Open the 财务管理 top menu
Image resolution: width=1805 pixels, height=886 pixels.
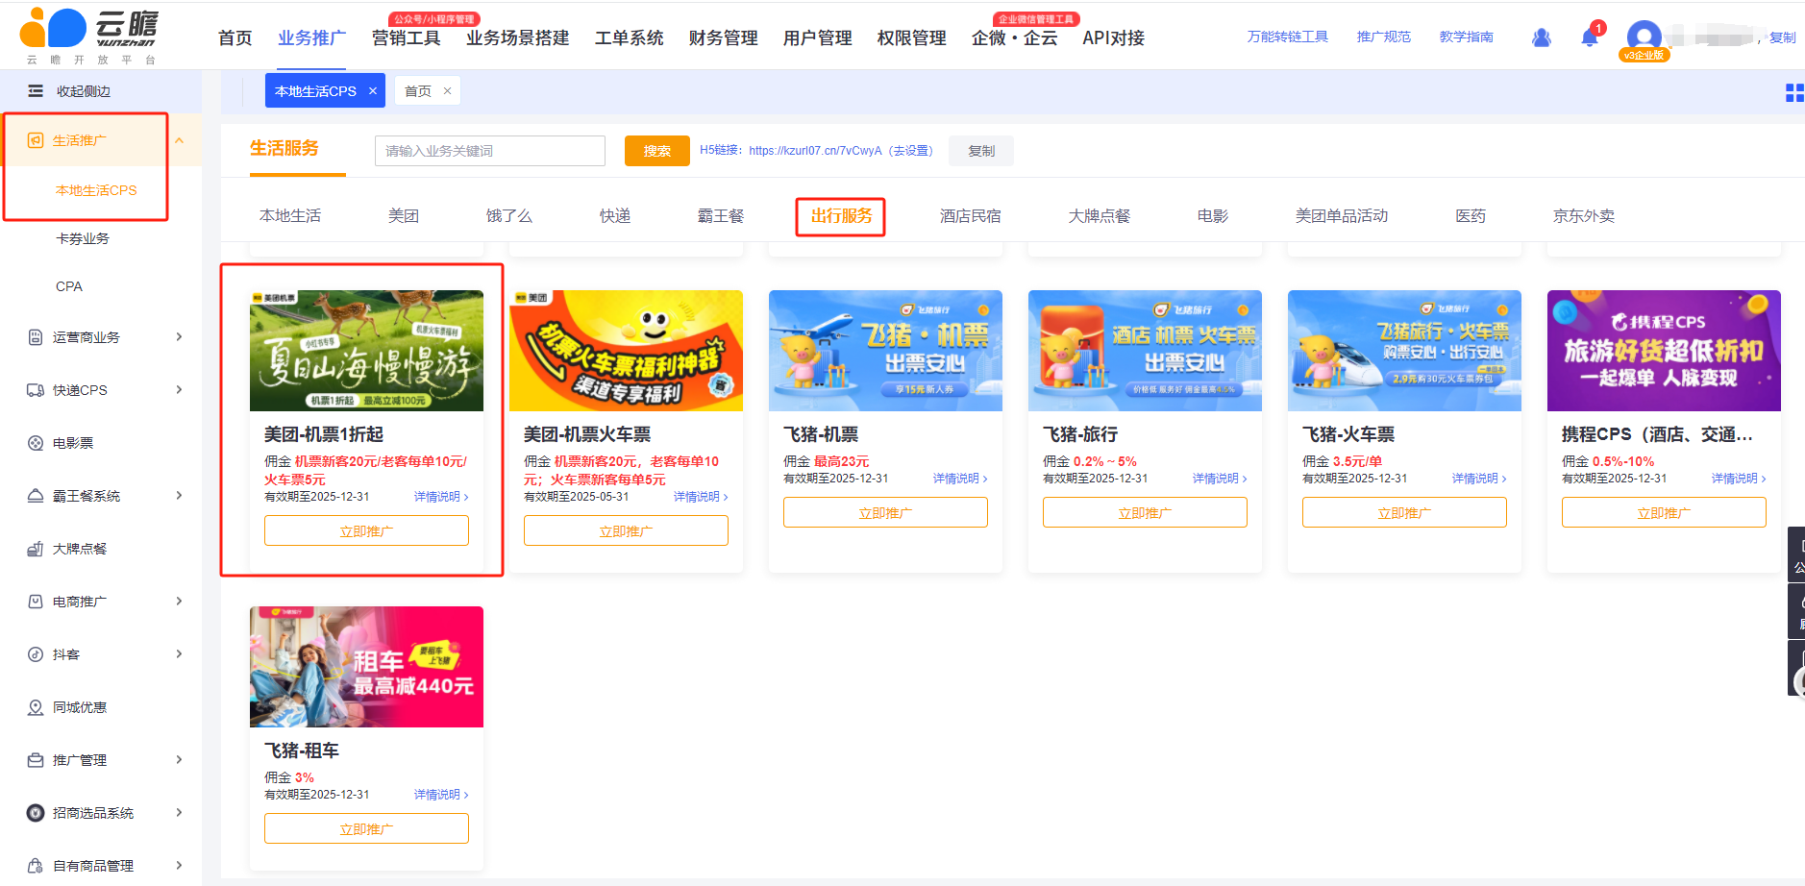pos(723,38)
